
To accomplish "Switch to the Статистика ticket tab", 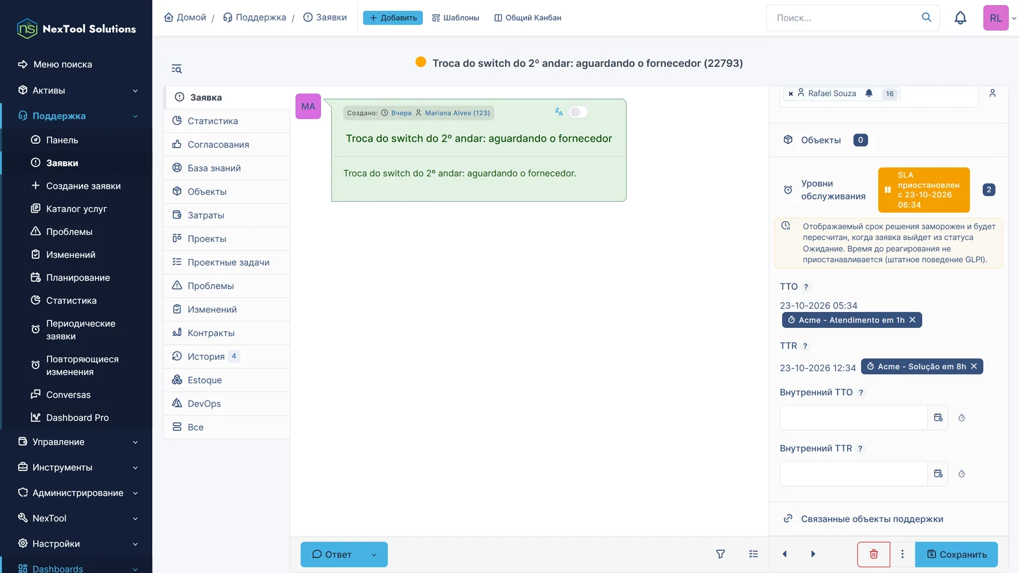I will point(227,121).
